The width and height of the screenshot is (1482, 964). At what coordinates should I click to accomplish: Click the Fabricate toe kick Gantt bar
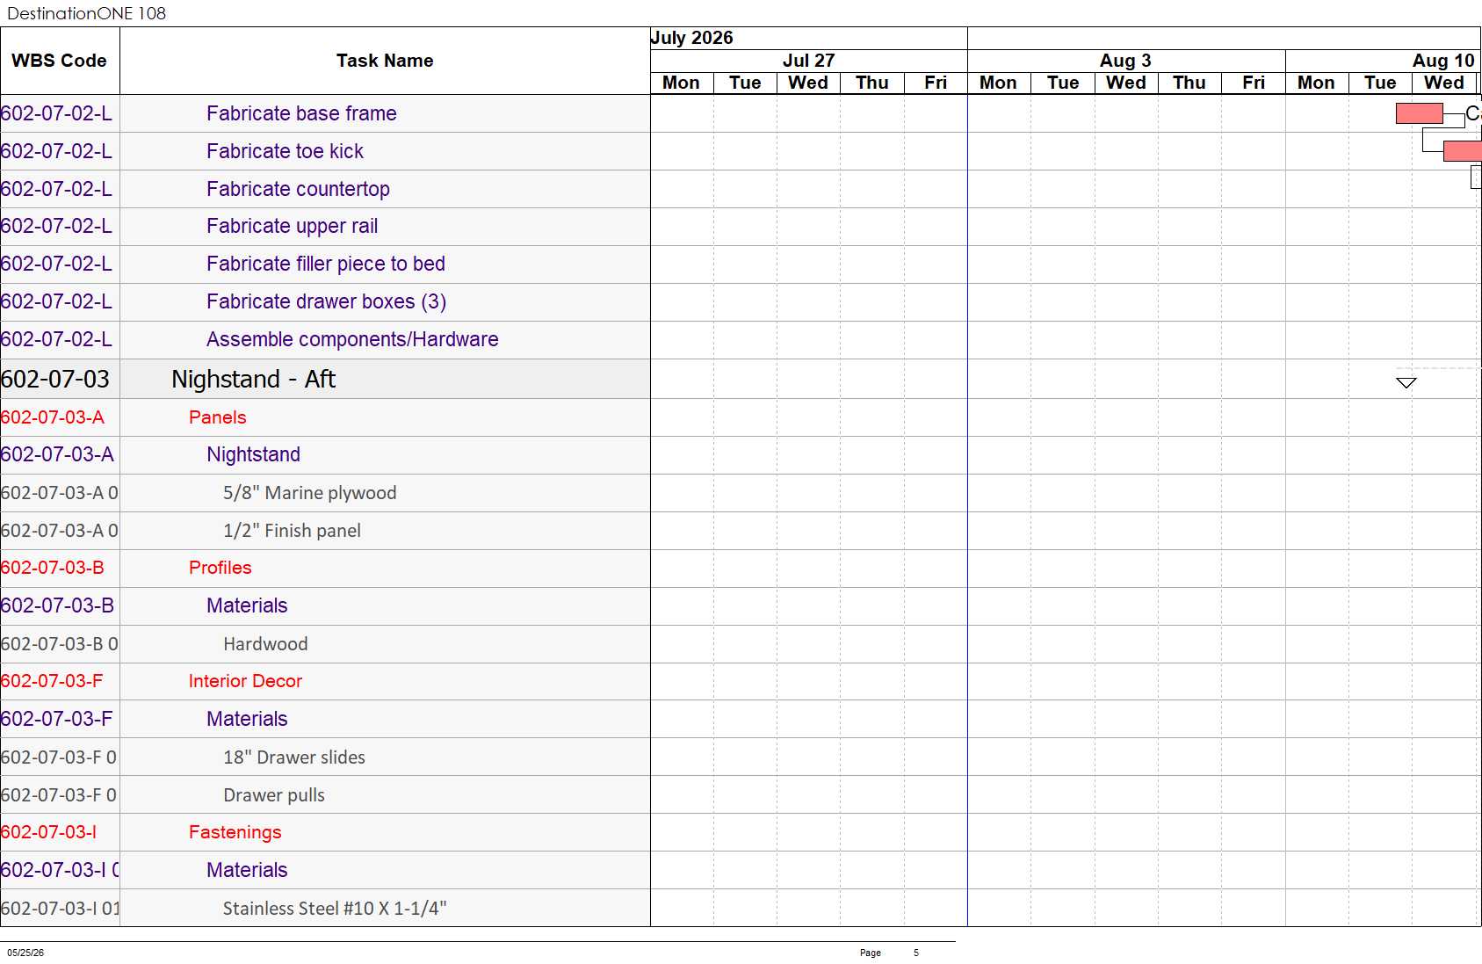(x=1462, y=151)
